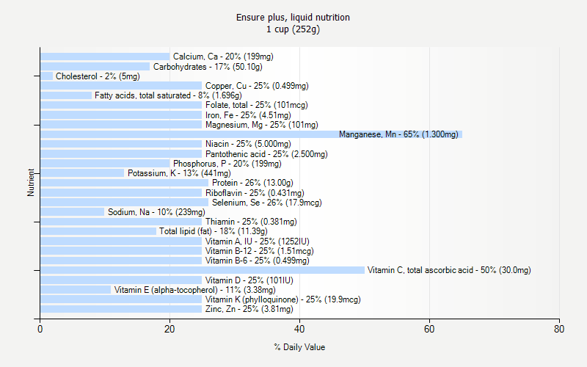Click the x-axis tick label '80'

tap(559, 329)
